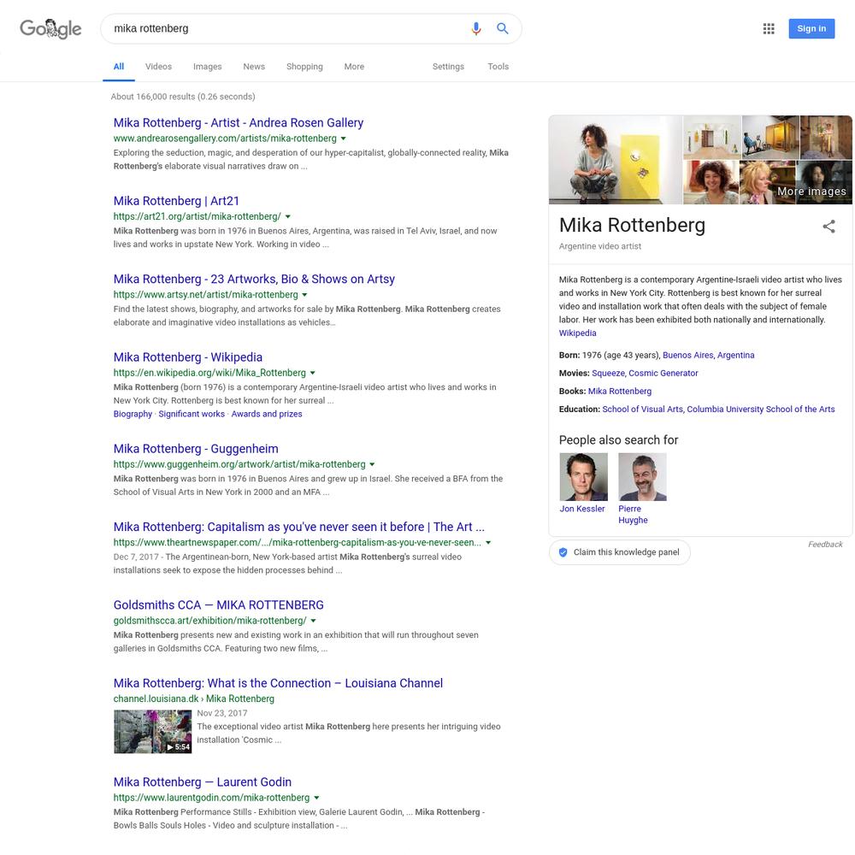Open Columbia University School of the Arts link
This screenshot has height=855, width=855.
tap(761, 409)
